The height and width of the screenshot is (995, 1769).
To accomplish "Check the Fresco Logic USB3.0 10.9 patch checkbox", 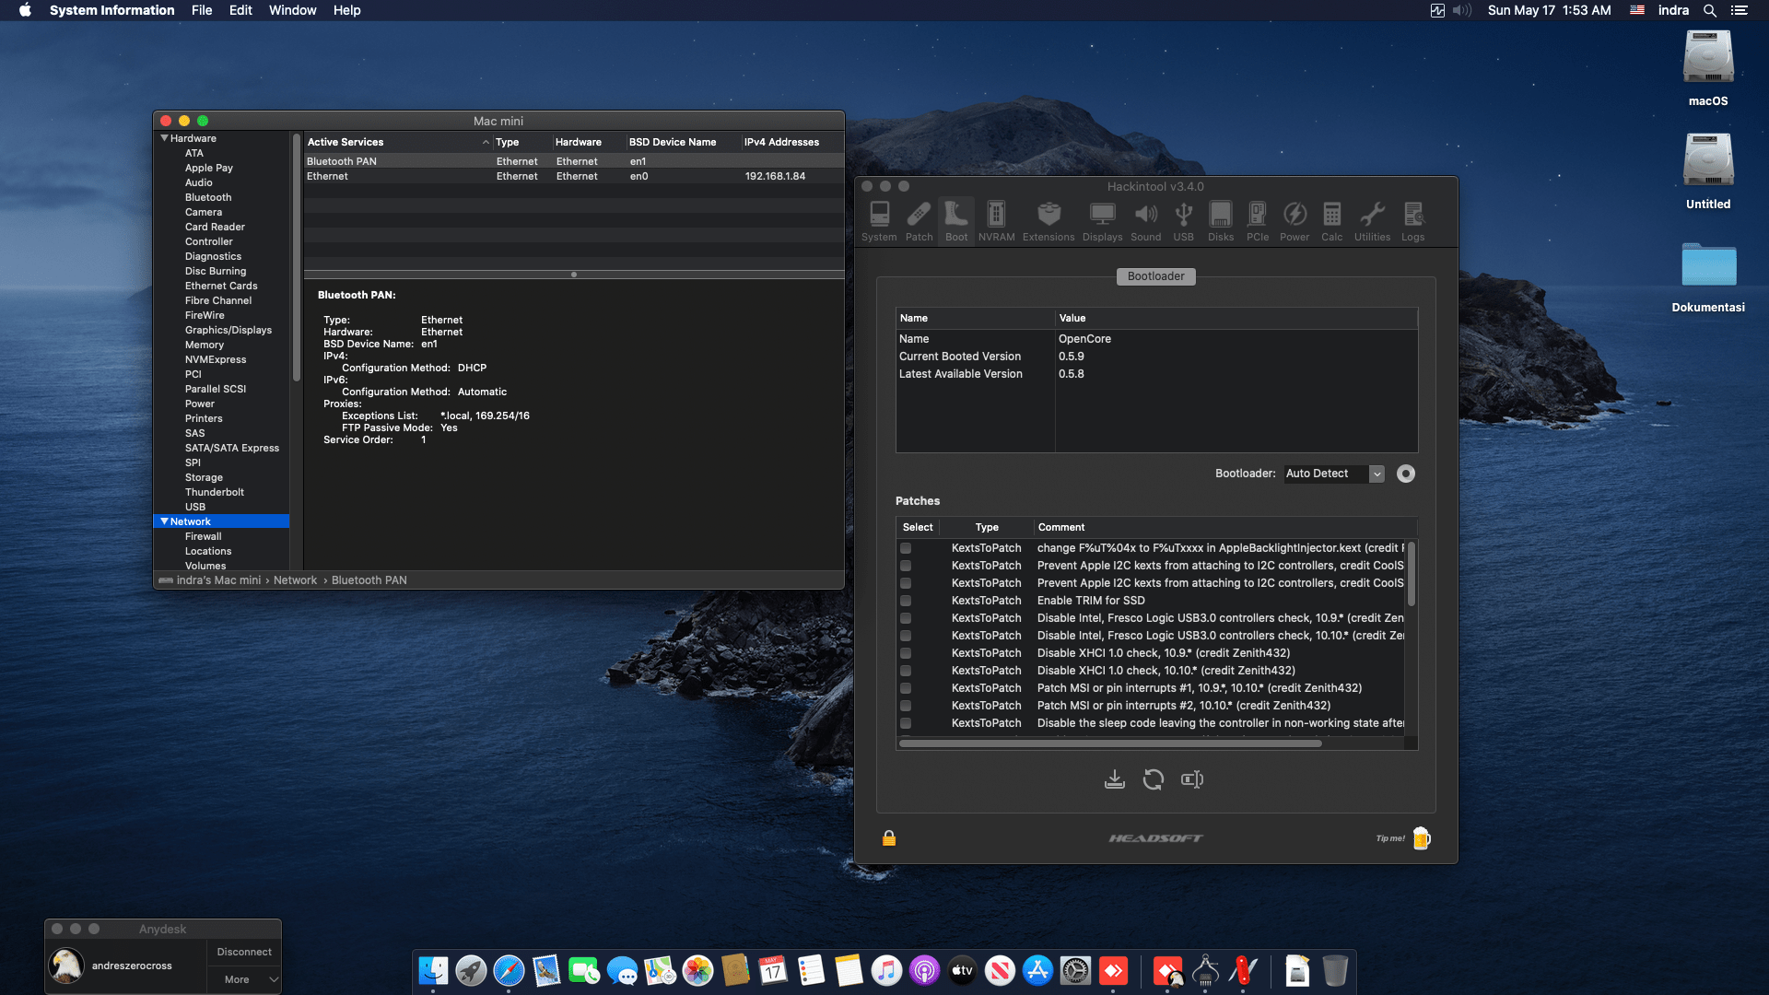I will (906, 618).
